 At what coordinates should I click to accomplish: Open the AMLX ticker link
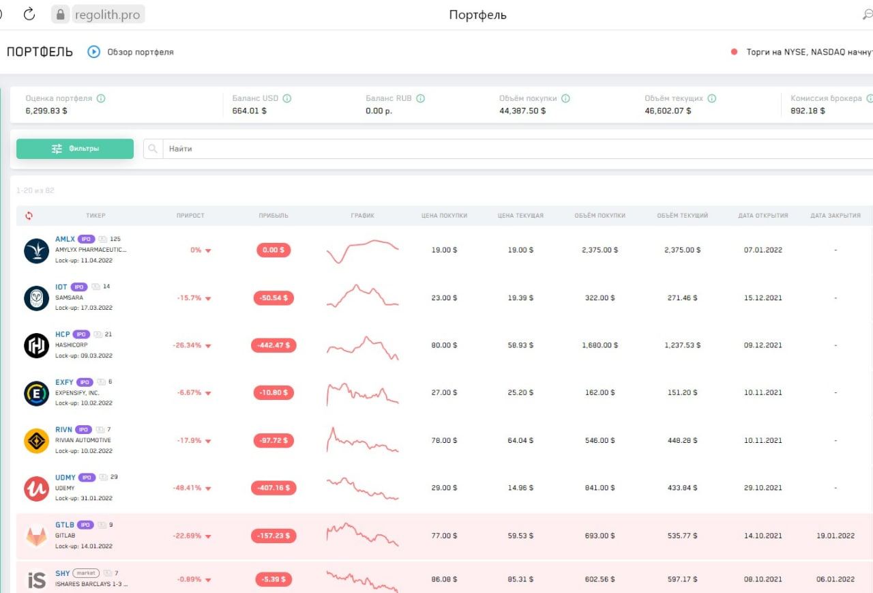pyautogui.click(x=65, y=240)
